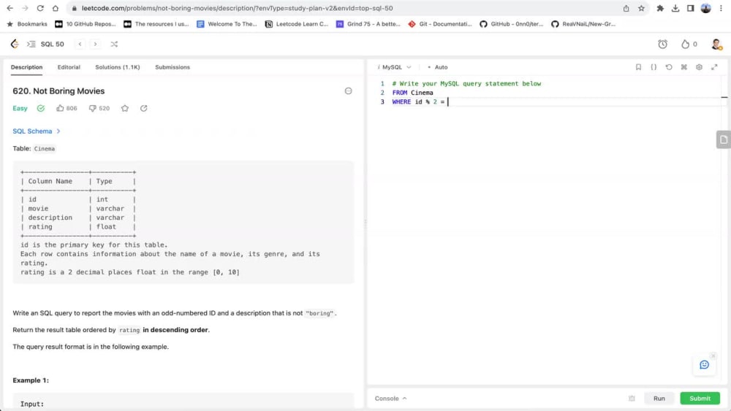The height and width of the screenshot is (411, 731).
Task: Select the Cinema table name tag
Action: 45,148
